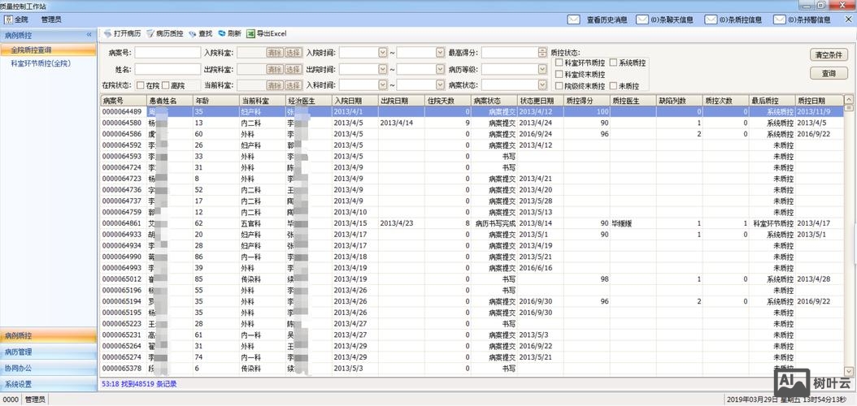Open the 条质控信息 envelope icon

[x=711, y=19]
